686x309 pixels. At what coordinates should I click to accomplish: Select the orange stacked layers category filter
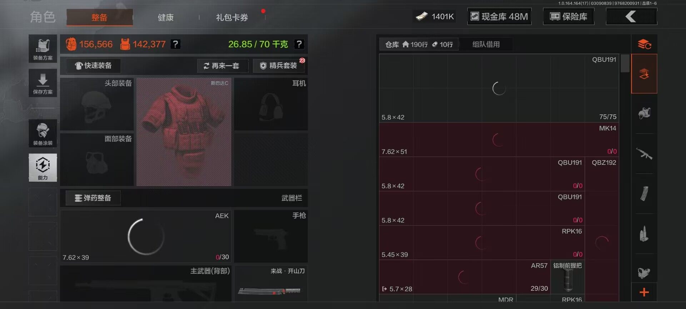pos(644,74)
